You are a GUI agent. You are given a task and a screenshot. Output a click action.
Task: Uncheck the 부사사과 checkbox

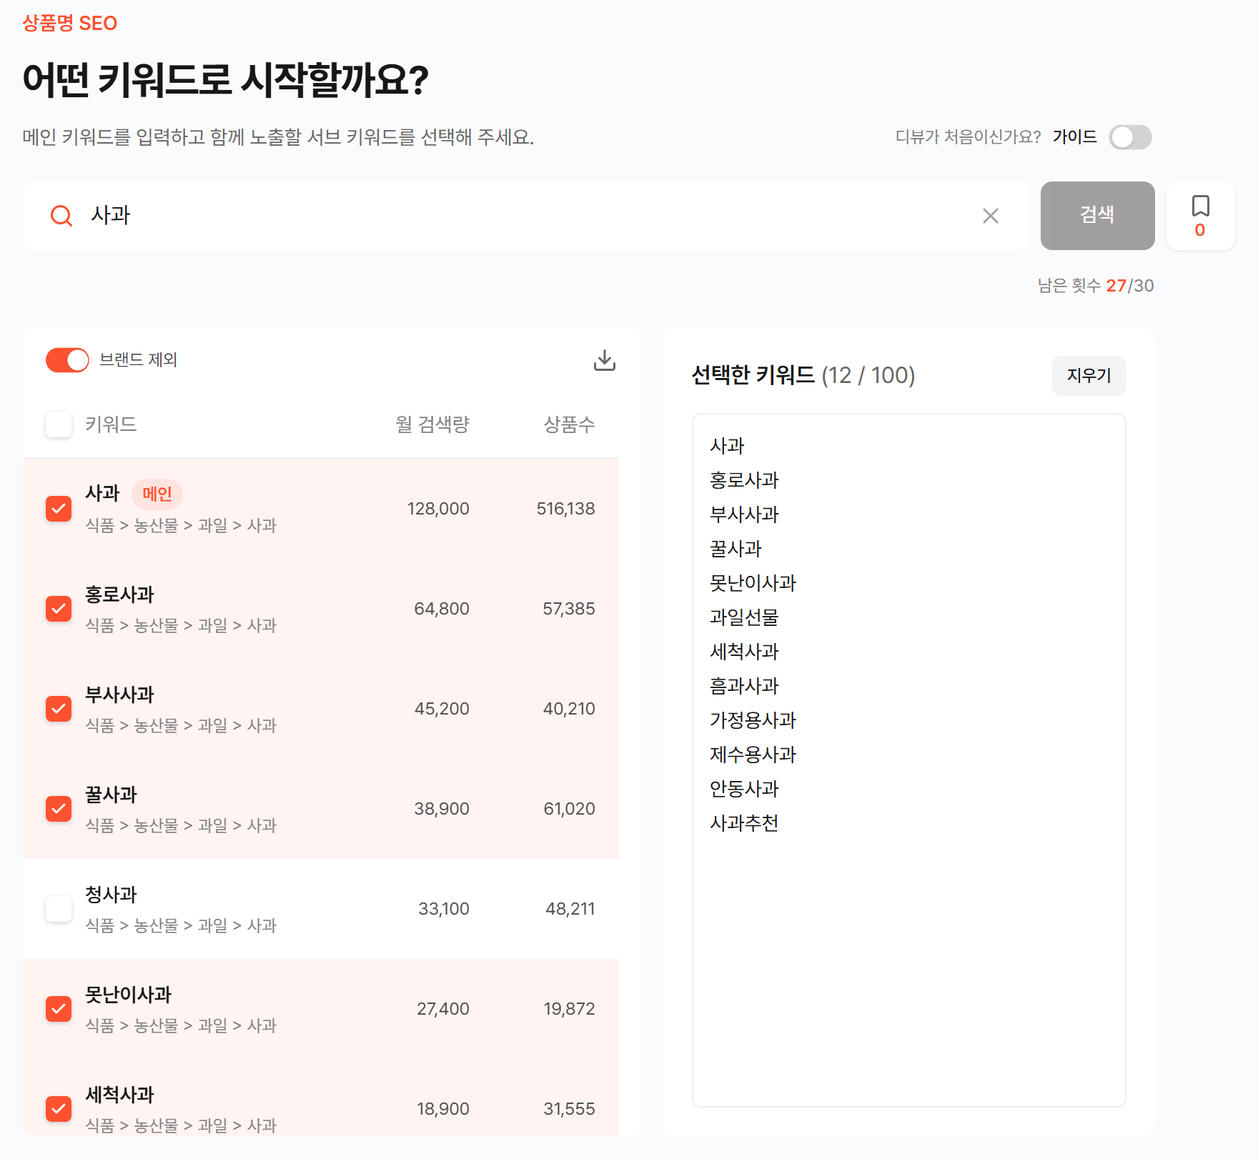point(59,709)
